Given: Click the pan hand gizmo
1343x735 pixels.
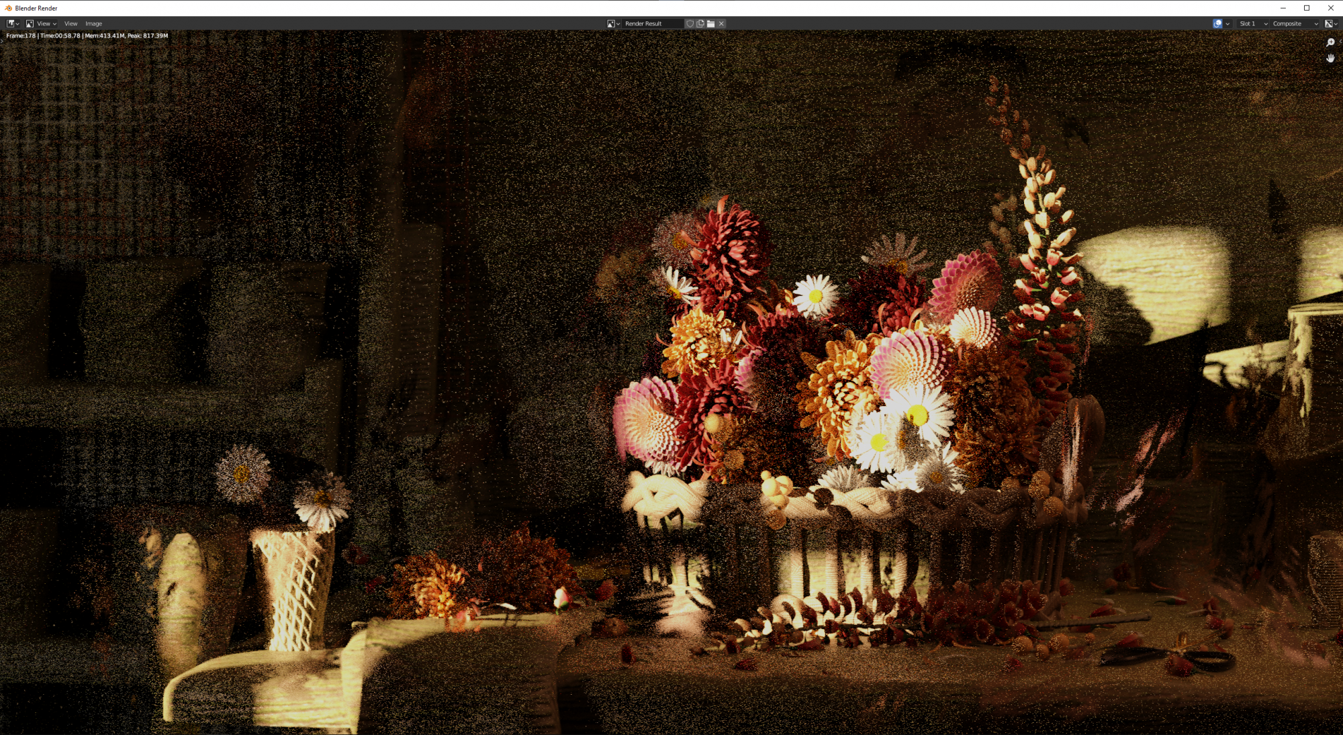Looking at the screenshot, I should [1330, 58].
